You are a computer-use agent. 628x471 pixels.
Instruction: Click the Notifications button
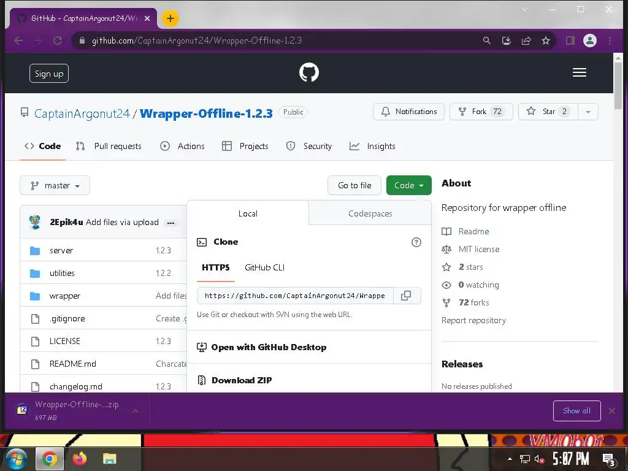[x=408, y=112]
